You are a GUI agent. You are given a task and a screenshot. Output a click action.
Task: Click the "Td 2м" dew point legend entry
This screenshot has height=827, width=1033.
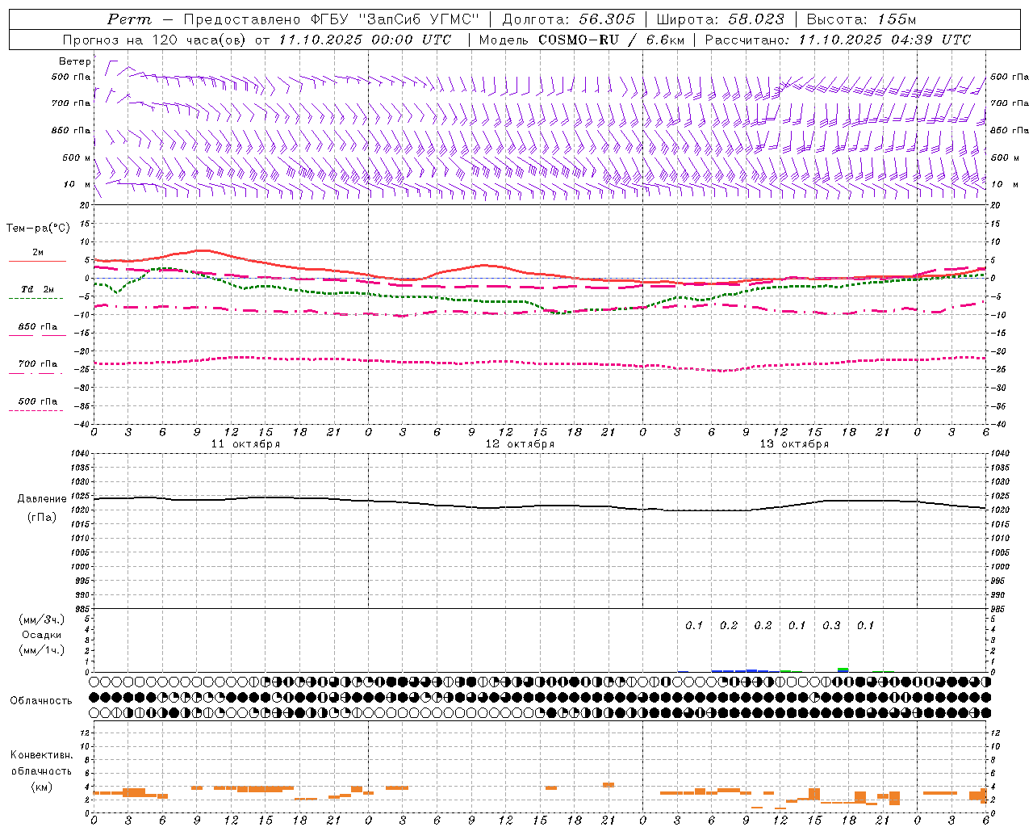point(37,289)
